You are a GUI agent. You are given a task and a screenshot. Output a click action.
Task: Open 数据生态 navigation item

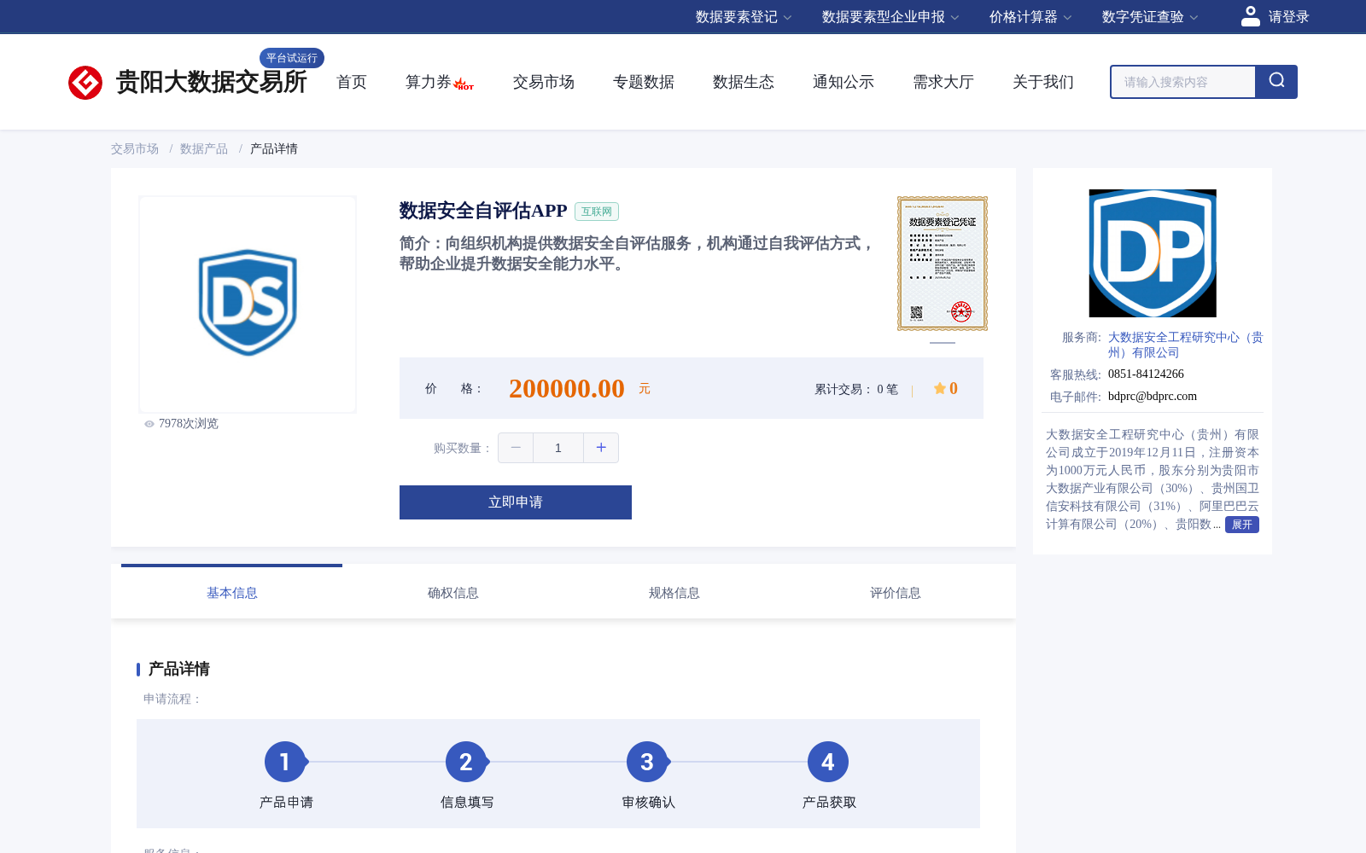[x=744, y=82]
